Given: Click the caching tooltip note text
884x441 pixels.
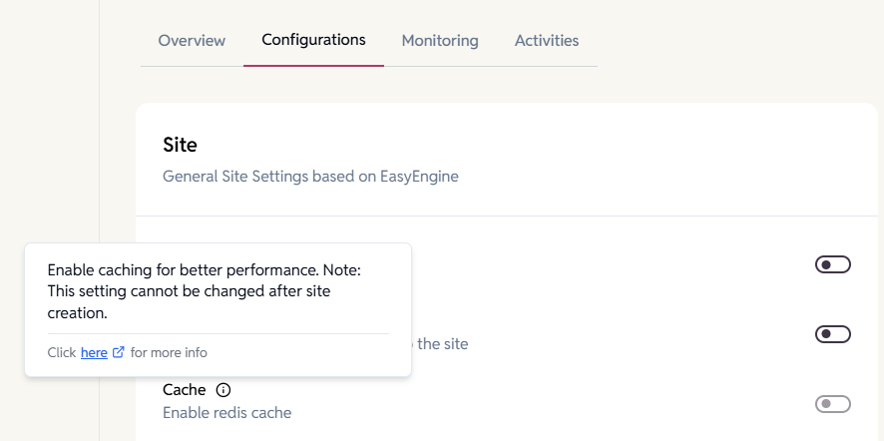Looking at the screenshot, I should (x=204, y=291).
